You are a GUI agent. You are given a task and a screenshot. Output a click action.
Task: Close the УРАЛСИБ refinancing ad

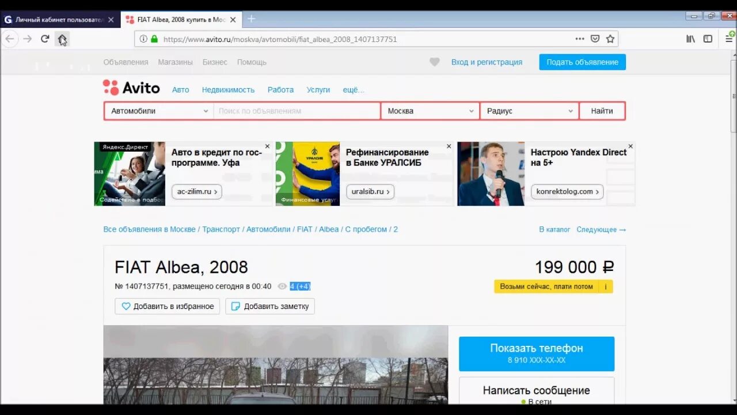(x=449, y=146)
